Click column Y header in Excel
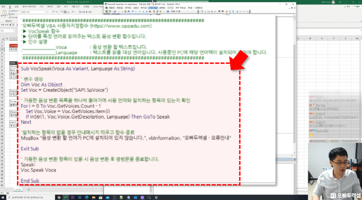 (333, 38)
